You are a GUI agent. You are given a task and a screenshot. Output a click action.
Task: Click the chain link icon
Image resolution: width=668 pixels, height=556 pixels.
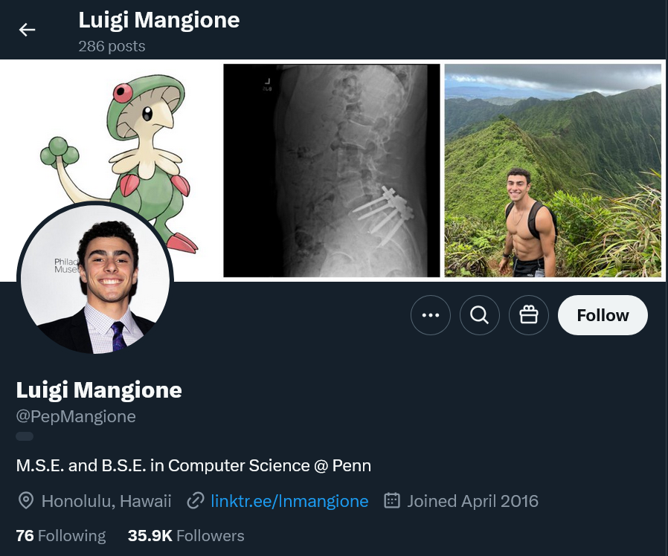[x=196, y=501]
